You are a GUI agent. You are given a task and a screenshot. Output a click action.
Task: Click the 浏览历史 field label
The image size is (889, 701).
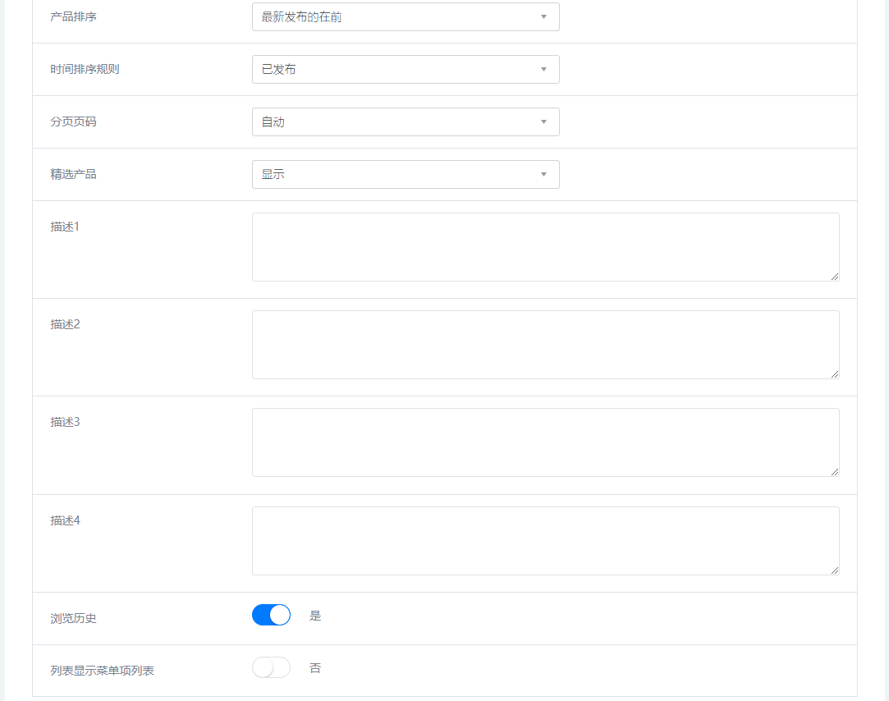click(x=73, y=618)
